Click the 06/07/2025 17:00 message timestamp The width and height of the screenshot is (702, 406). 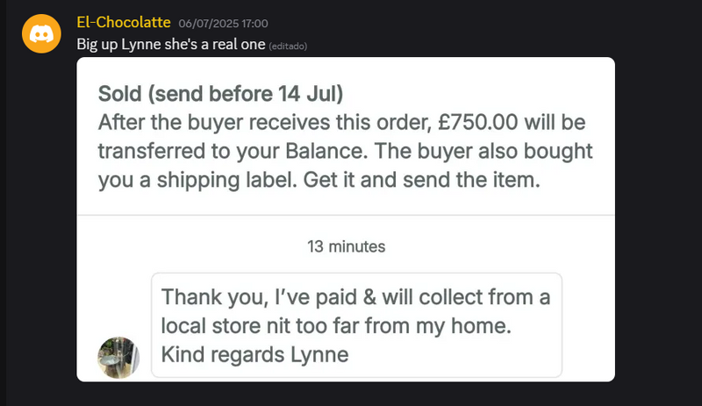(x=224, y=24)
